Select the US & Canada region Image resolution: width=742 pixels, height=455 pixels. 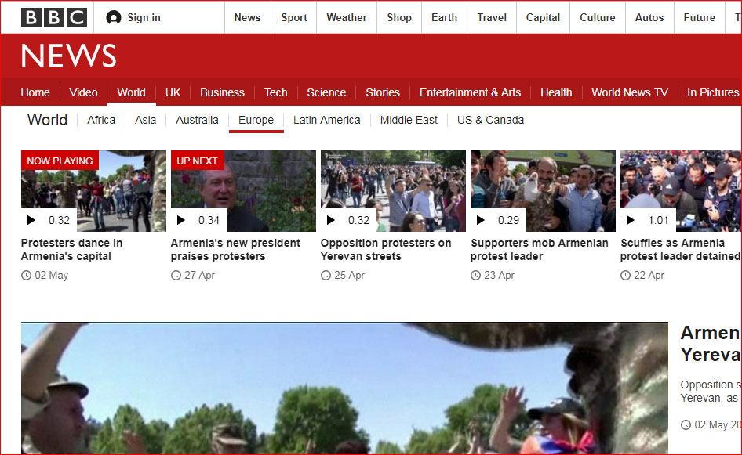pos(491,120)
